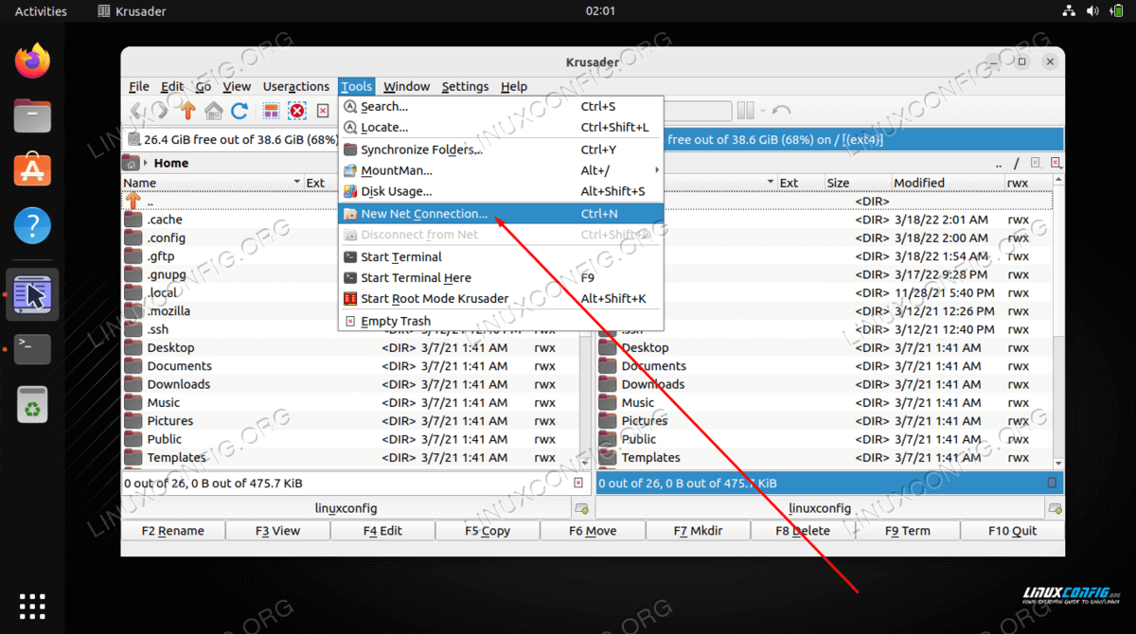Image resolution: width=1136 pixels, height=634 pixels.
Task: Open Trash from the dock
Action: pos(33,404)
